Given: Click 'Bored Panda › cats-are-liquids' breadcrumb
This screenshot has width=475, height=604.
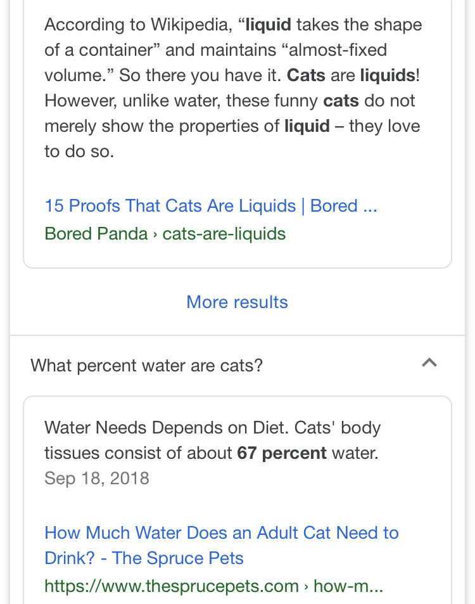Looking at the screenshot, I should tap(165, 234).
